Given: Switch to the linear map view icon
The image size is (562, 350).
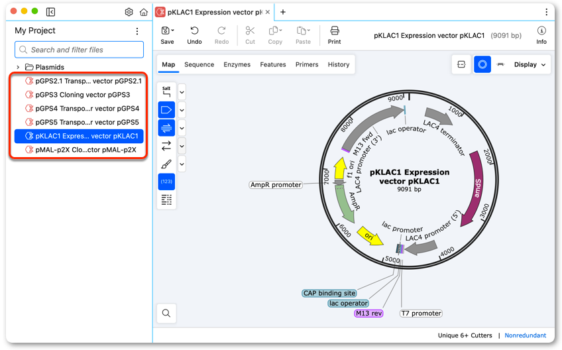Looking at the screenshot, I should pyautogui.click(x=461, y=64).
